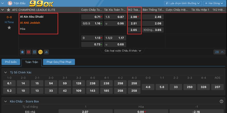The width and height of the screenshot is (227, 113).
Task: Switch to the Phạt Góc/Thẻ Phạt tab
Action: pyautogui.click(x=59, y=62)
